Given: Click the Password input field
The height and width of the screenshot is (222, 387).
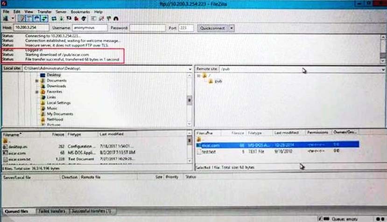Looking at the screenshot, I should click(x=148, y=28).
